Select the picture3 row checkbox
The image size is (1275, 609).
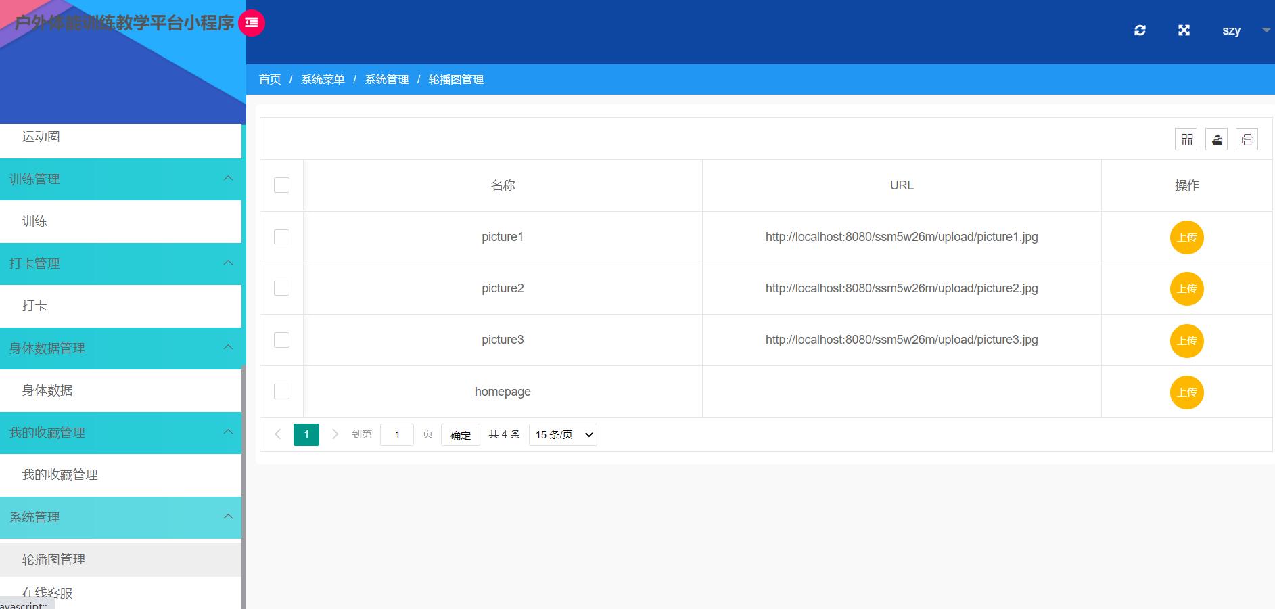281,340
